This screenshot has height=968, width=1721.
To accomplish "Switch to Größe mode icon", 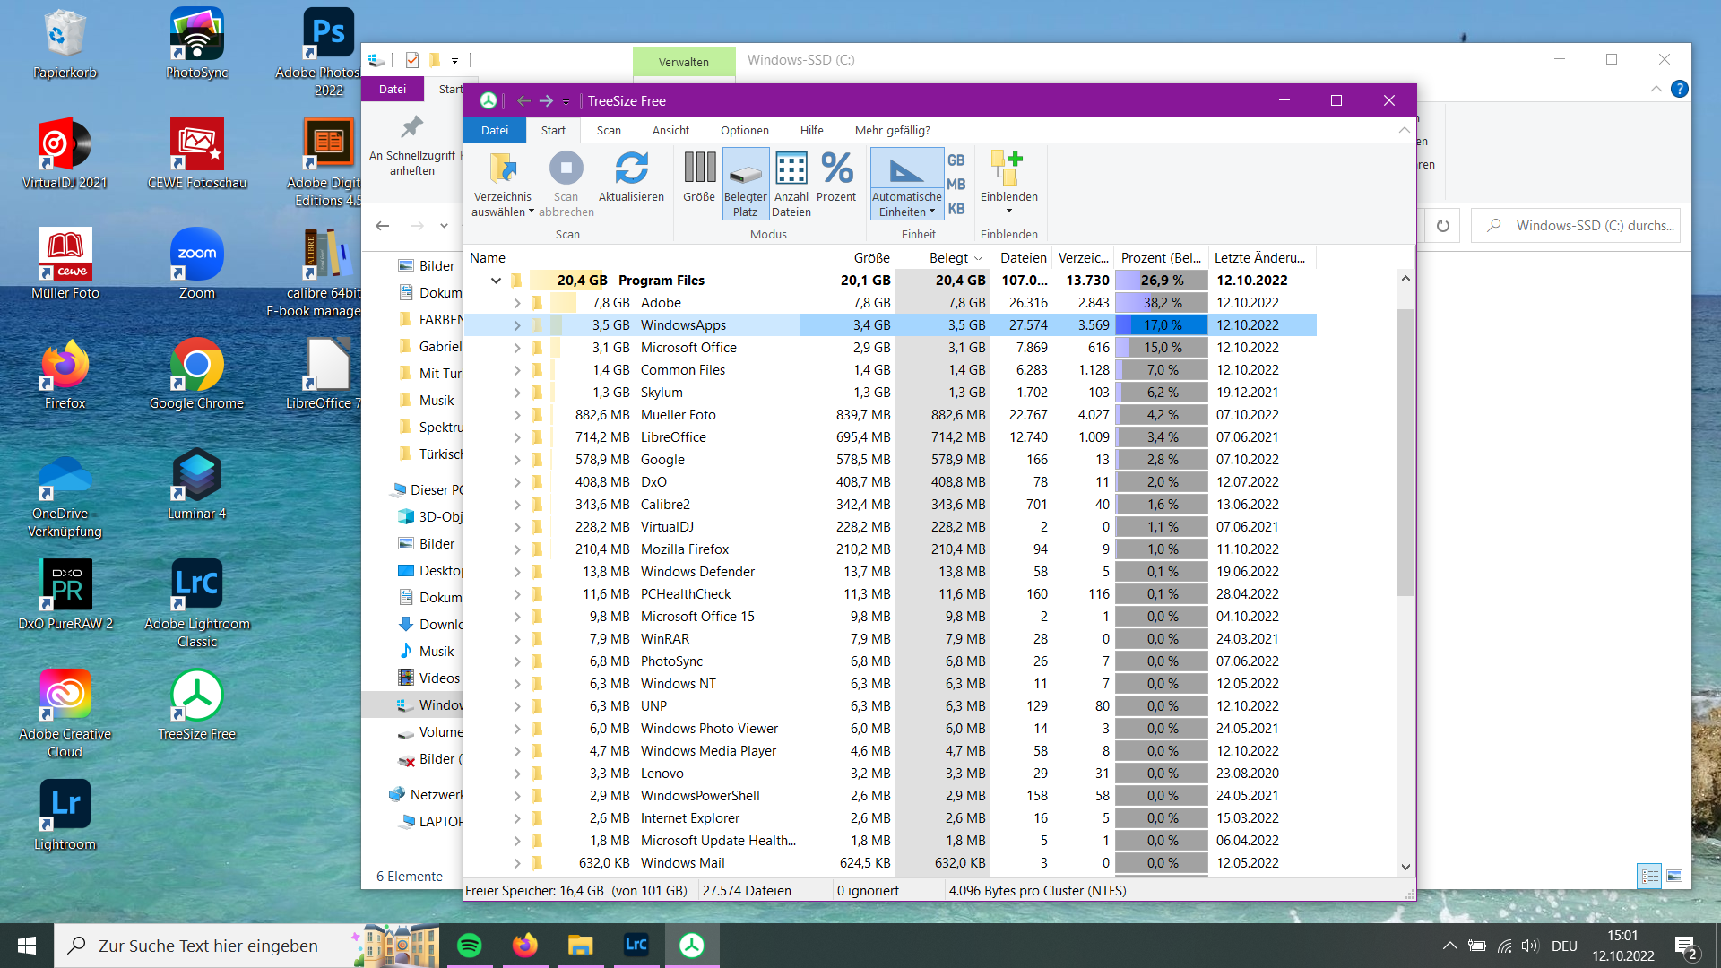I will point(699,169).
